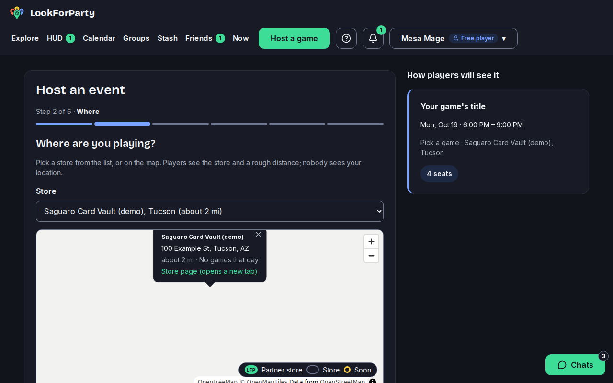Click the 'Step 2 of 6 · Where' label
The height and width of the screenshot is (383, 613).
point(68,112)
